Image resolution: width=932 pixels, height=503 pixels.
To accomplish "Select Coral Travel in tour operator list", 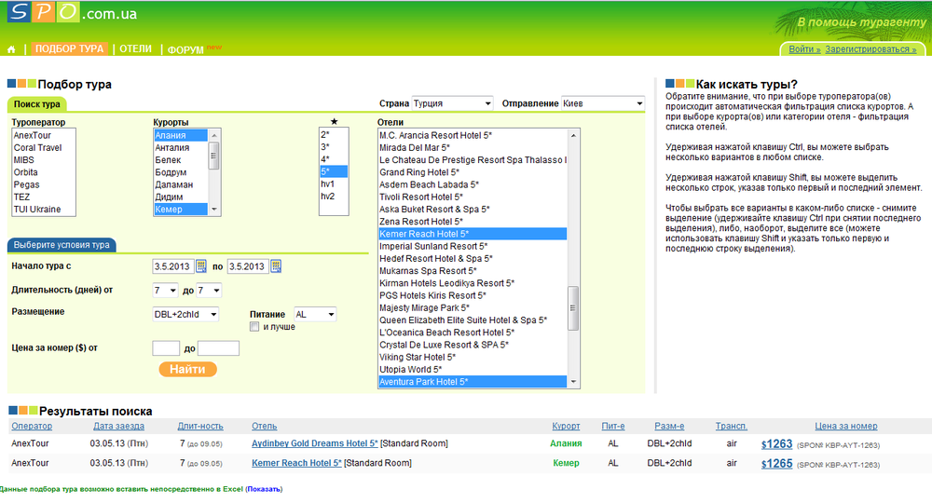I will coord(37,147).
